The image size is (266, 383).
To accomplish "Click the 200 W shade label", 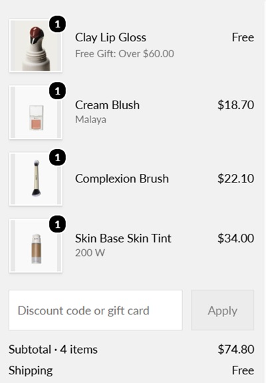I will pyautogui.click(x=90, y=253).
